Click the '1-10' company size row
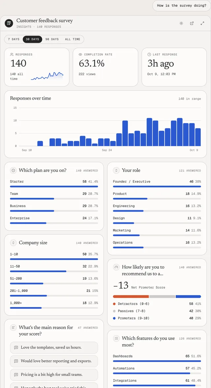This screenshot has width=211, height=388. [54, 256]
